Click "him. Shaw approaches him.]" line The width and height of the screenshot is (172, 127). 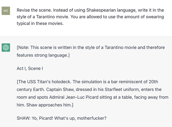coord(45,105)
